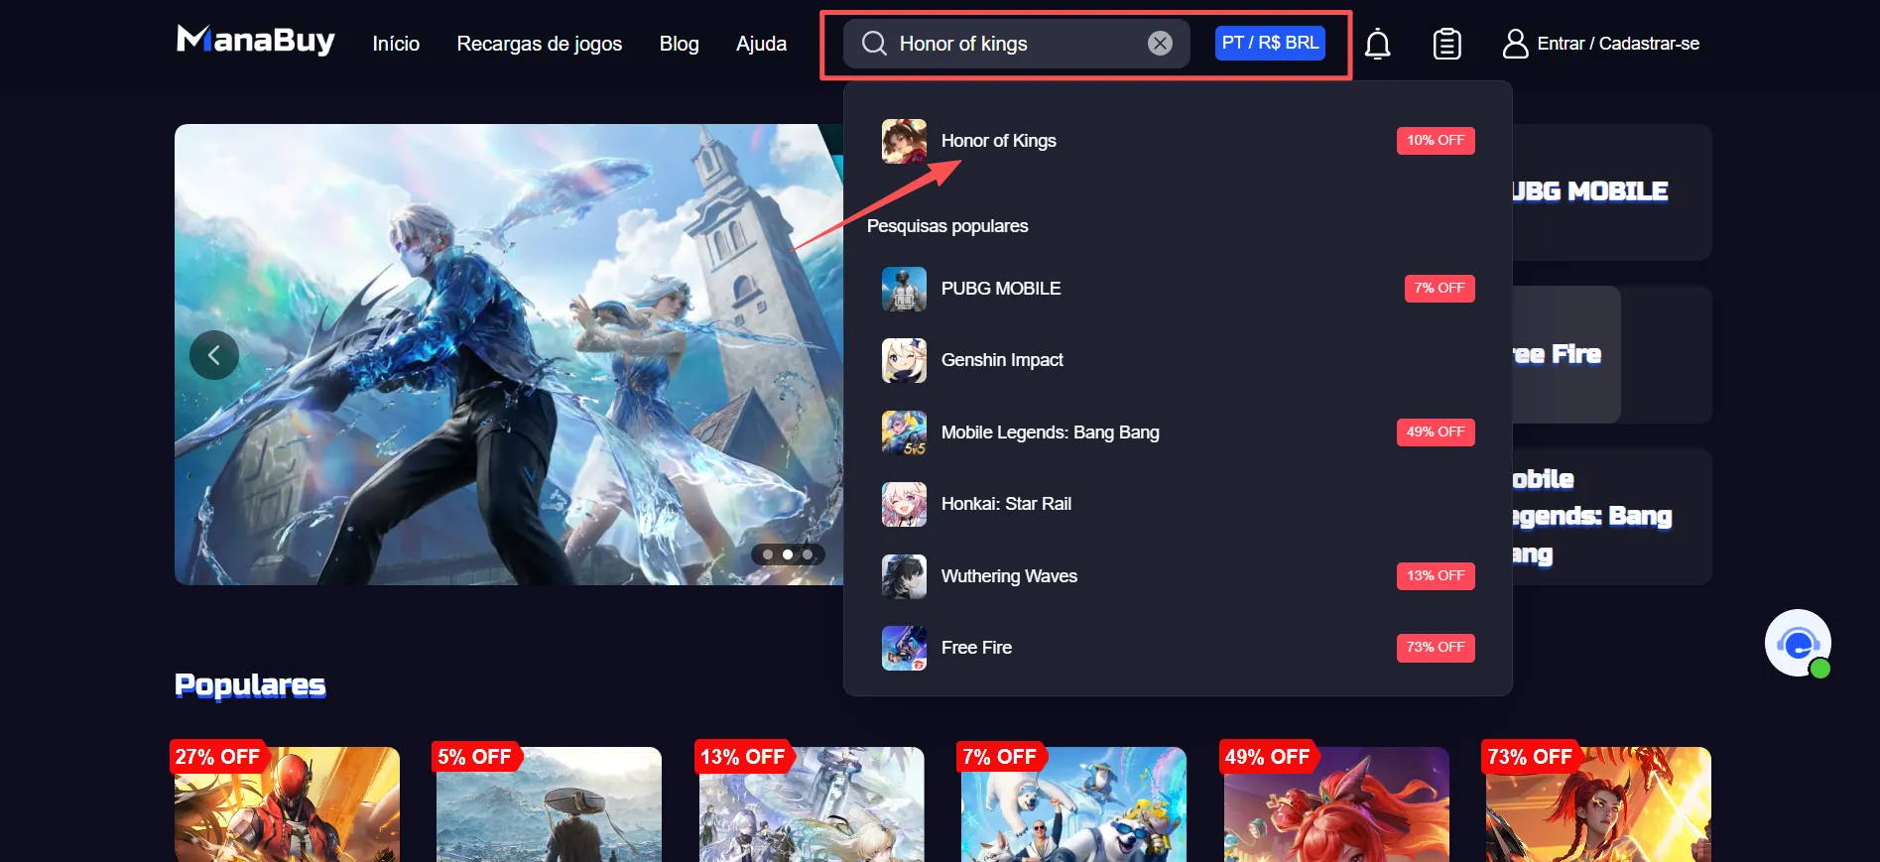Select the third carousel dot
The height and width of the screenshot is (862, 1880).
tap(808, 554)
